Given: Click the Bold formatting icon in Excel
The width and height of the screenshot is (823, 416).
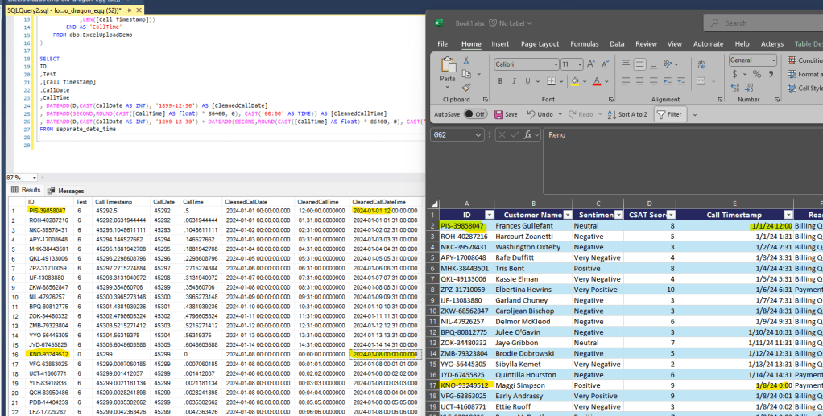Looking at the screenshot, I should pyautogui.click(x=500, y=80).
